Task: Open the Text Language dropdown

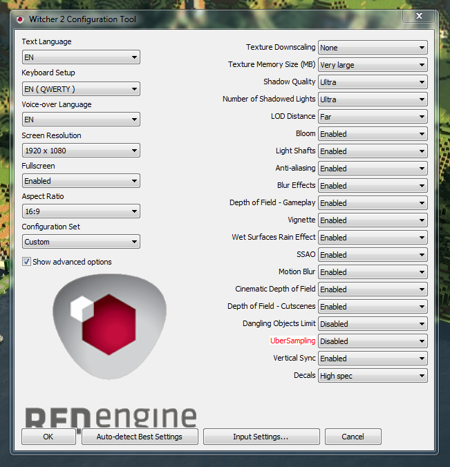Action: (81, 57)
